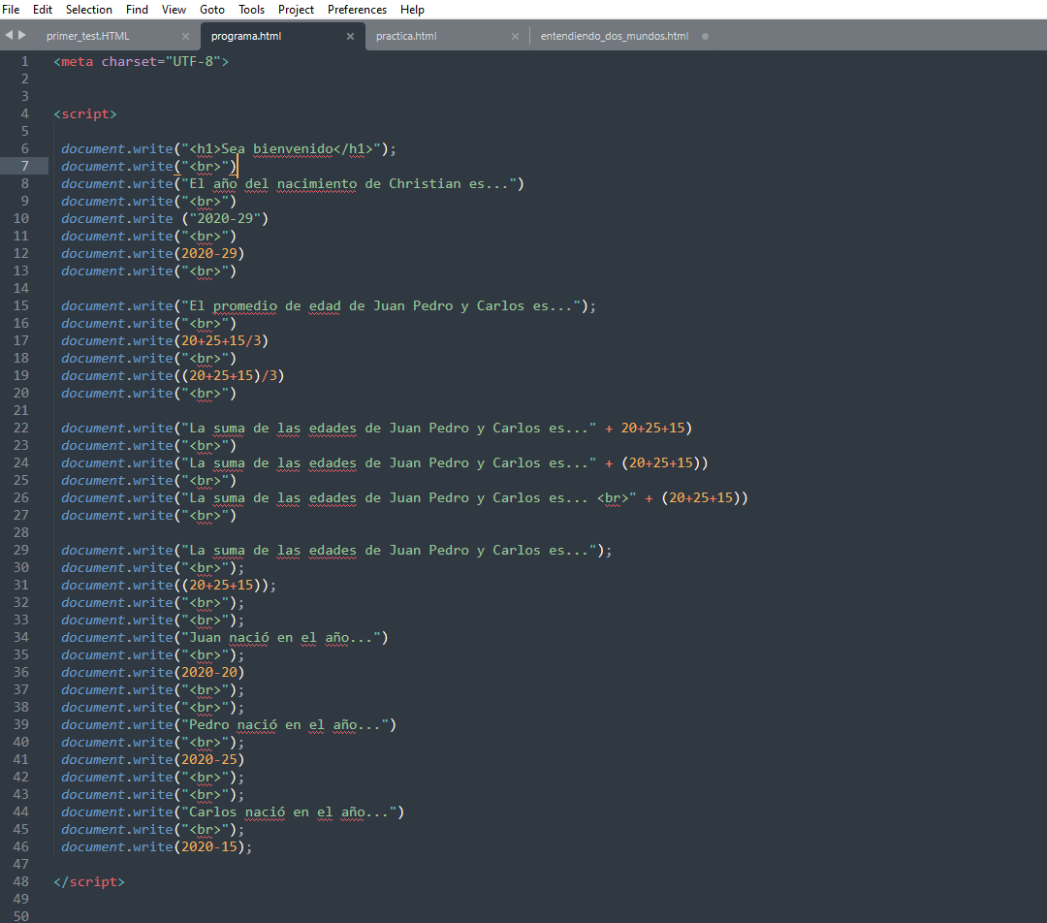This screenshot has width=1047, height=923.
Task: Open the Help menu
Action: tap(412, 10)
